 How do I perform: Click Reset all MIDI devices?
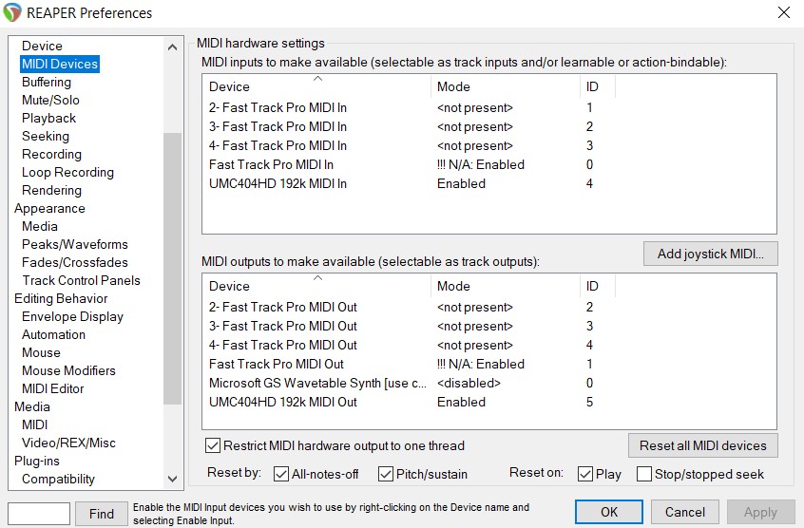pyautogui.click(x=702, y=445)
